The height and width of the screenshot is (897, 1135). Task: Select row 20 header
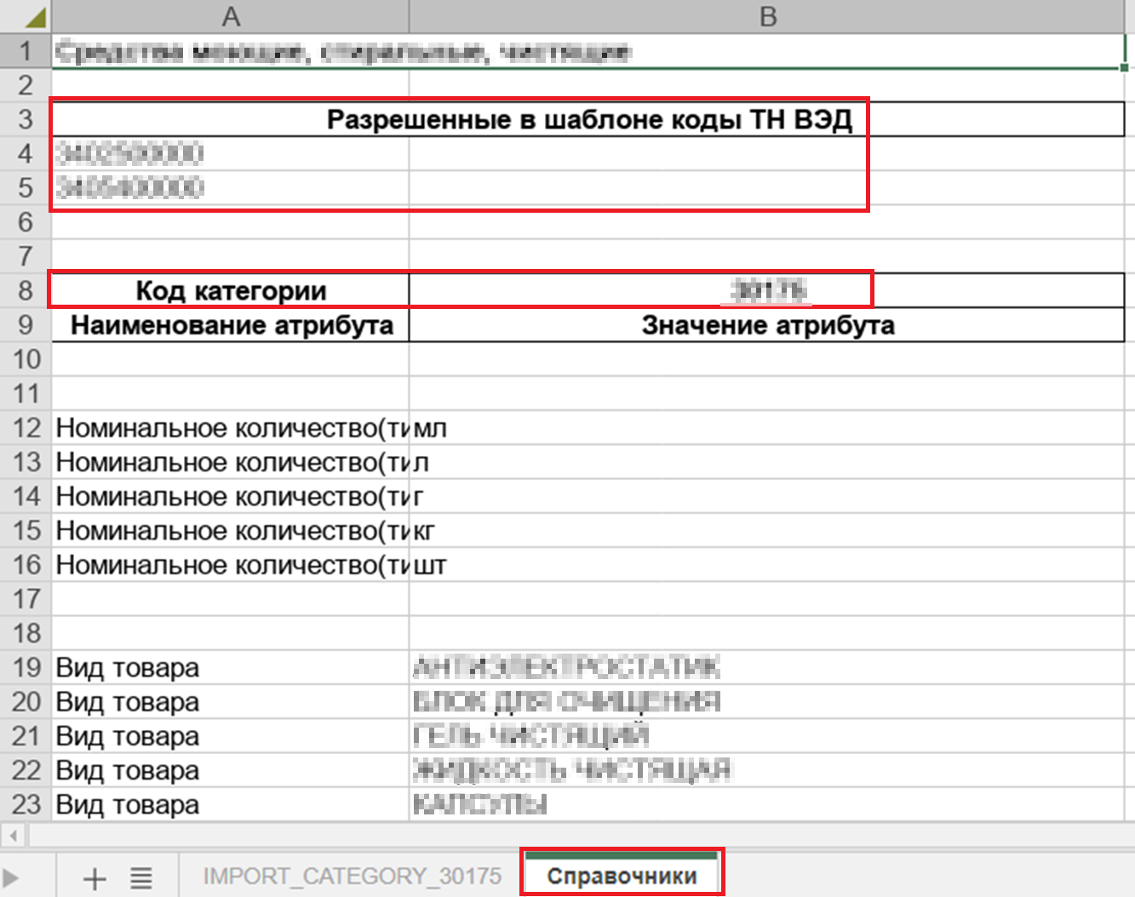pyautogui.click(x=26, y=701)
